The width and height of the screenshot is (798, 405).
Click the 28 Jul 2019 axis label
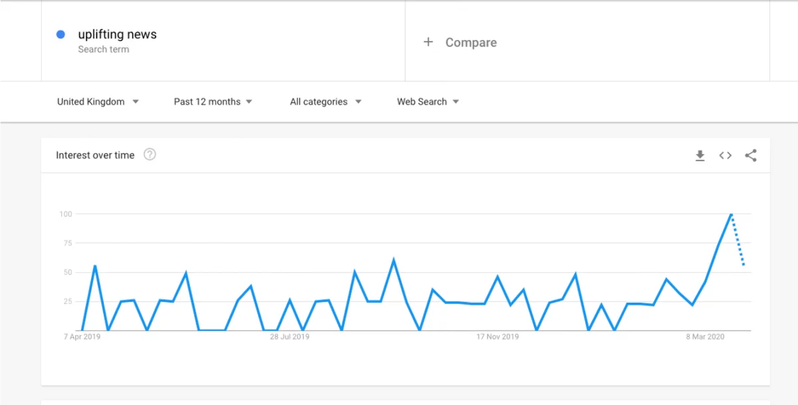pos(289,337)
